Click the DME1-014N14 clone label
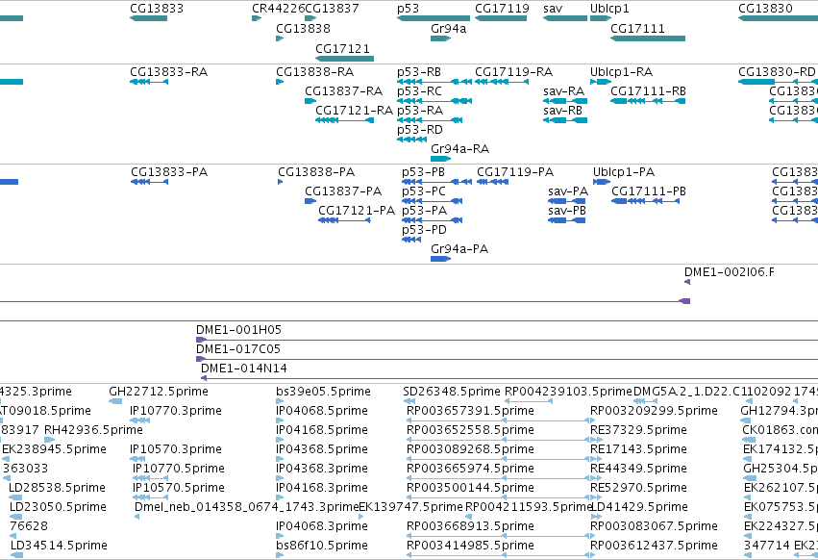This screenshot has width=818, height=560. pyautogui.click(x=243, y=369)
